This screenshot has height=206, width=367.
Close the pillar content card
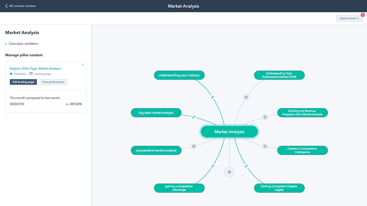(83, 65)
